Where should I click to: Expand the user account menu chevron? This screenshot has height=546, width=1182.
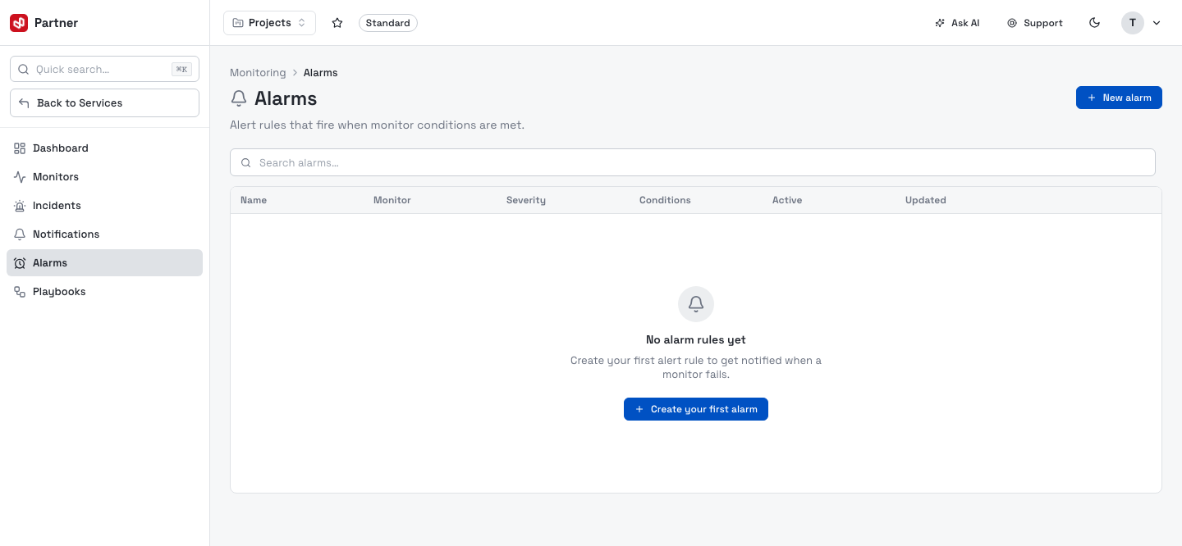pos(1157,23)
